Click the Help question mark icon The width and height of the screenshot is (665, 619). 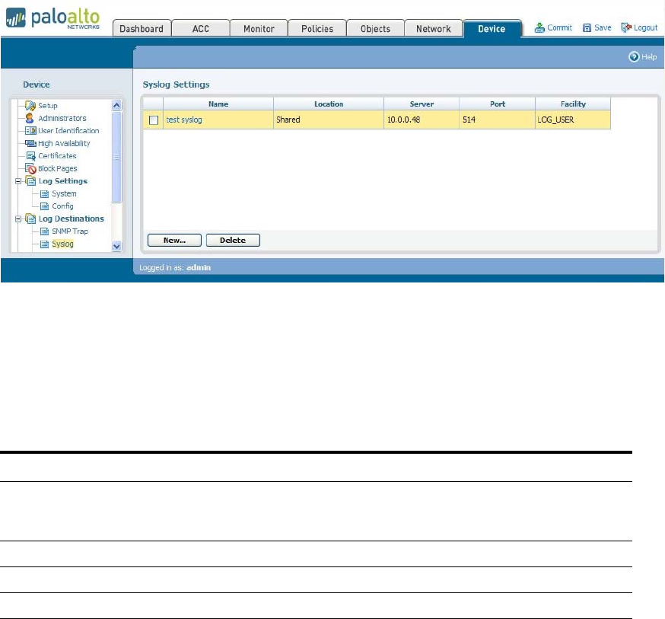[634, 56]
